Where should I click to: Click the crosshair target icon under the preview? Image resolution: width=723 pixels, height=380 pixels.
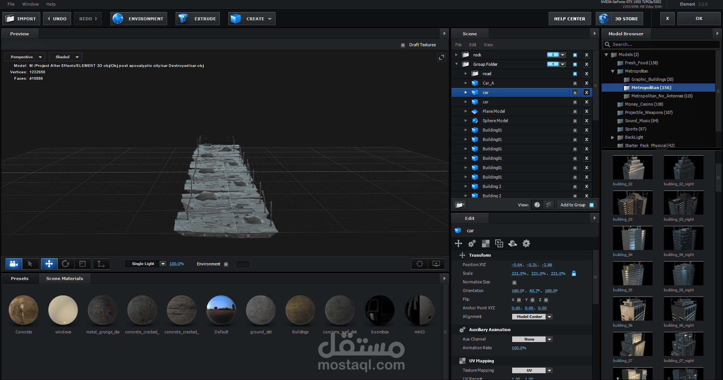419,264
